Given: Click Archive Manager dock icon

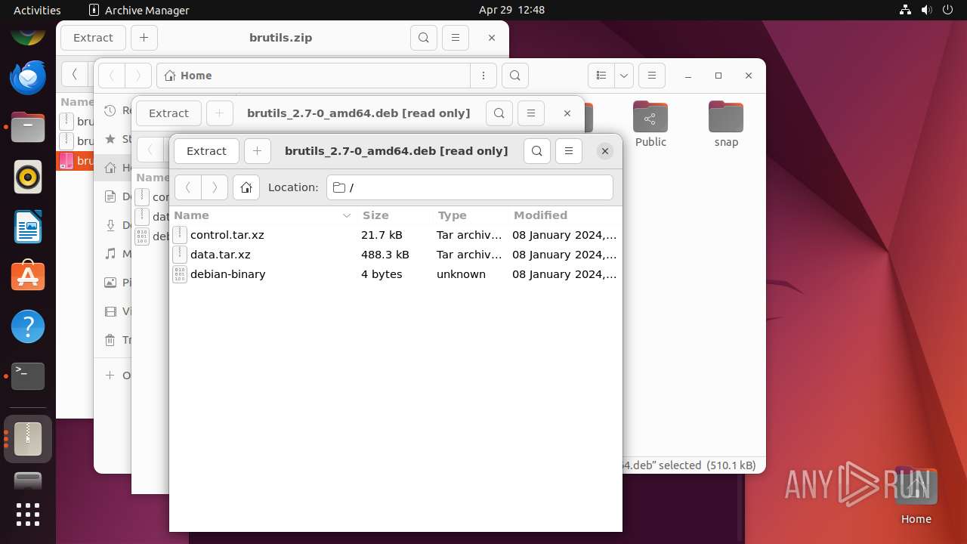Looking at the screenshot, I should 28,438.
